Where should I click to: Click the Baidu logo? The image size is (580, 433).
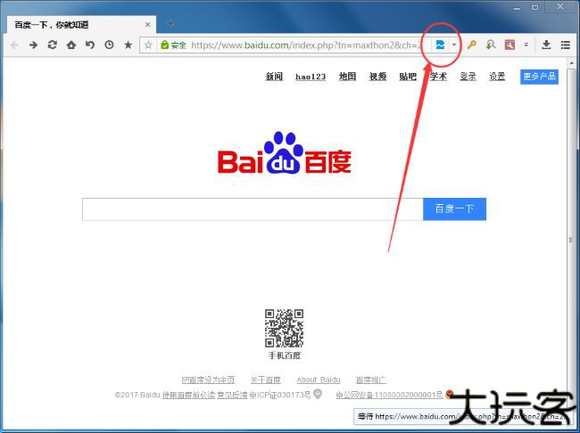pos(284,153)
